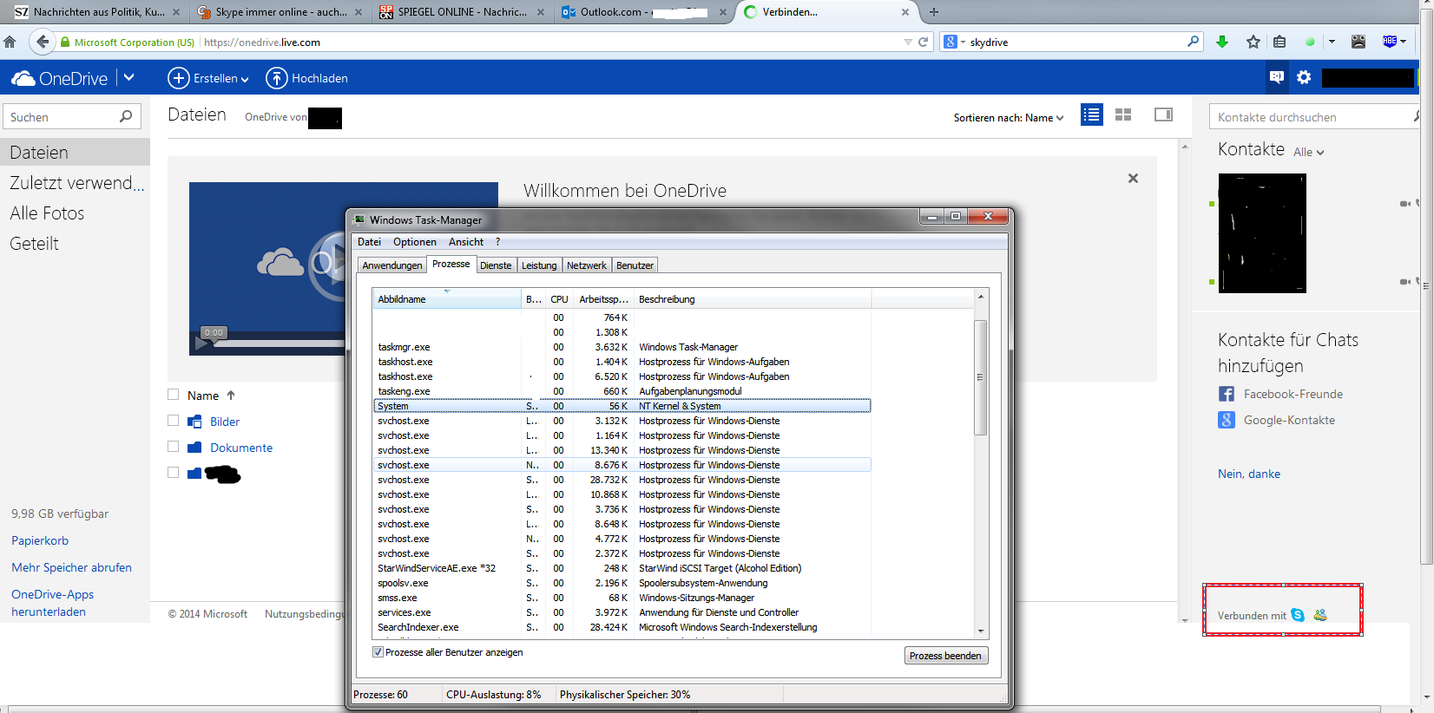The image size is (1434, 713).
Task: Switch to the Leistung tab
Action: [x=539, y=265]
